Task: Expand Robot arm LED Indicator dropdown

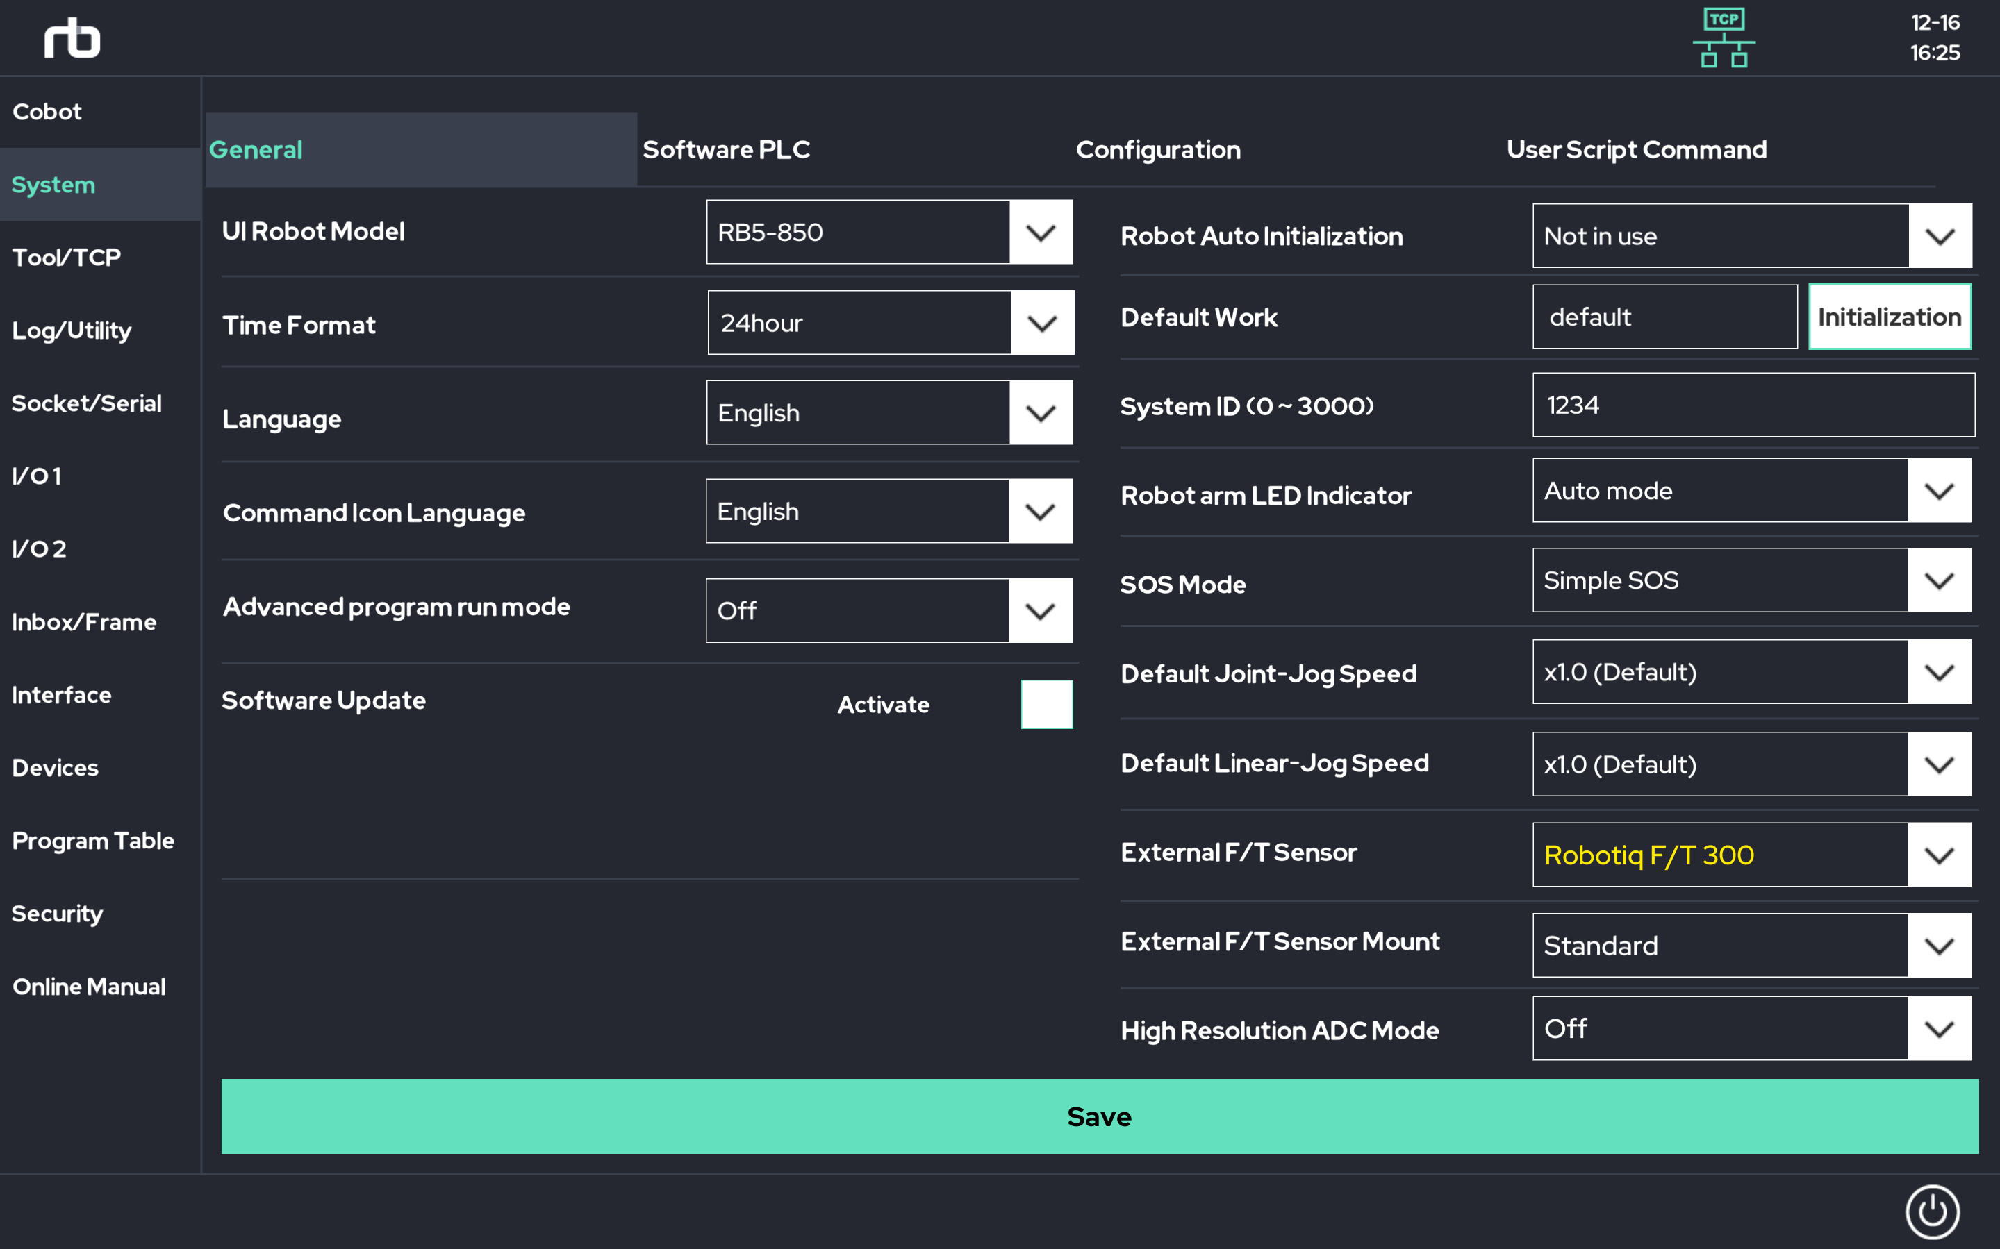Action: pyautogui.click(x=1939, y=491)
